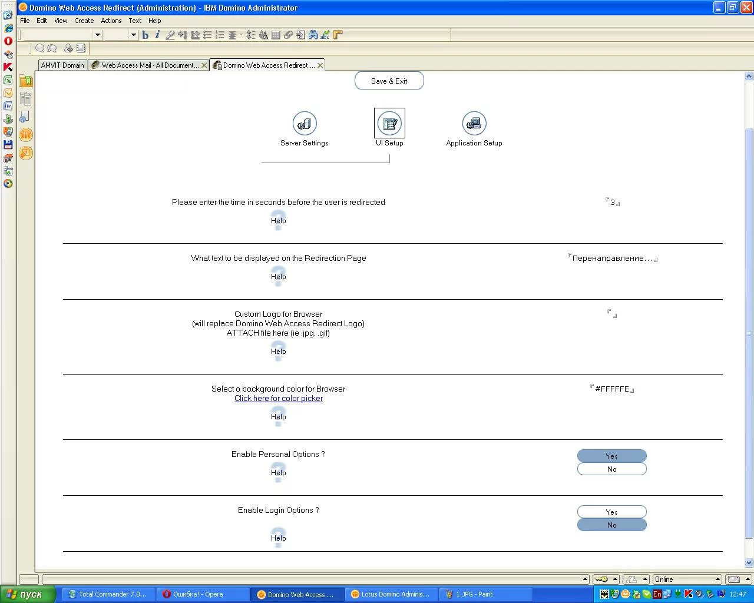Select Yes for Enable Personal Options
This screenshot has width=754, height=603.
611,456
